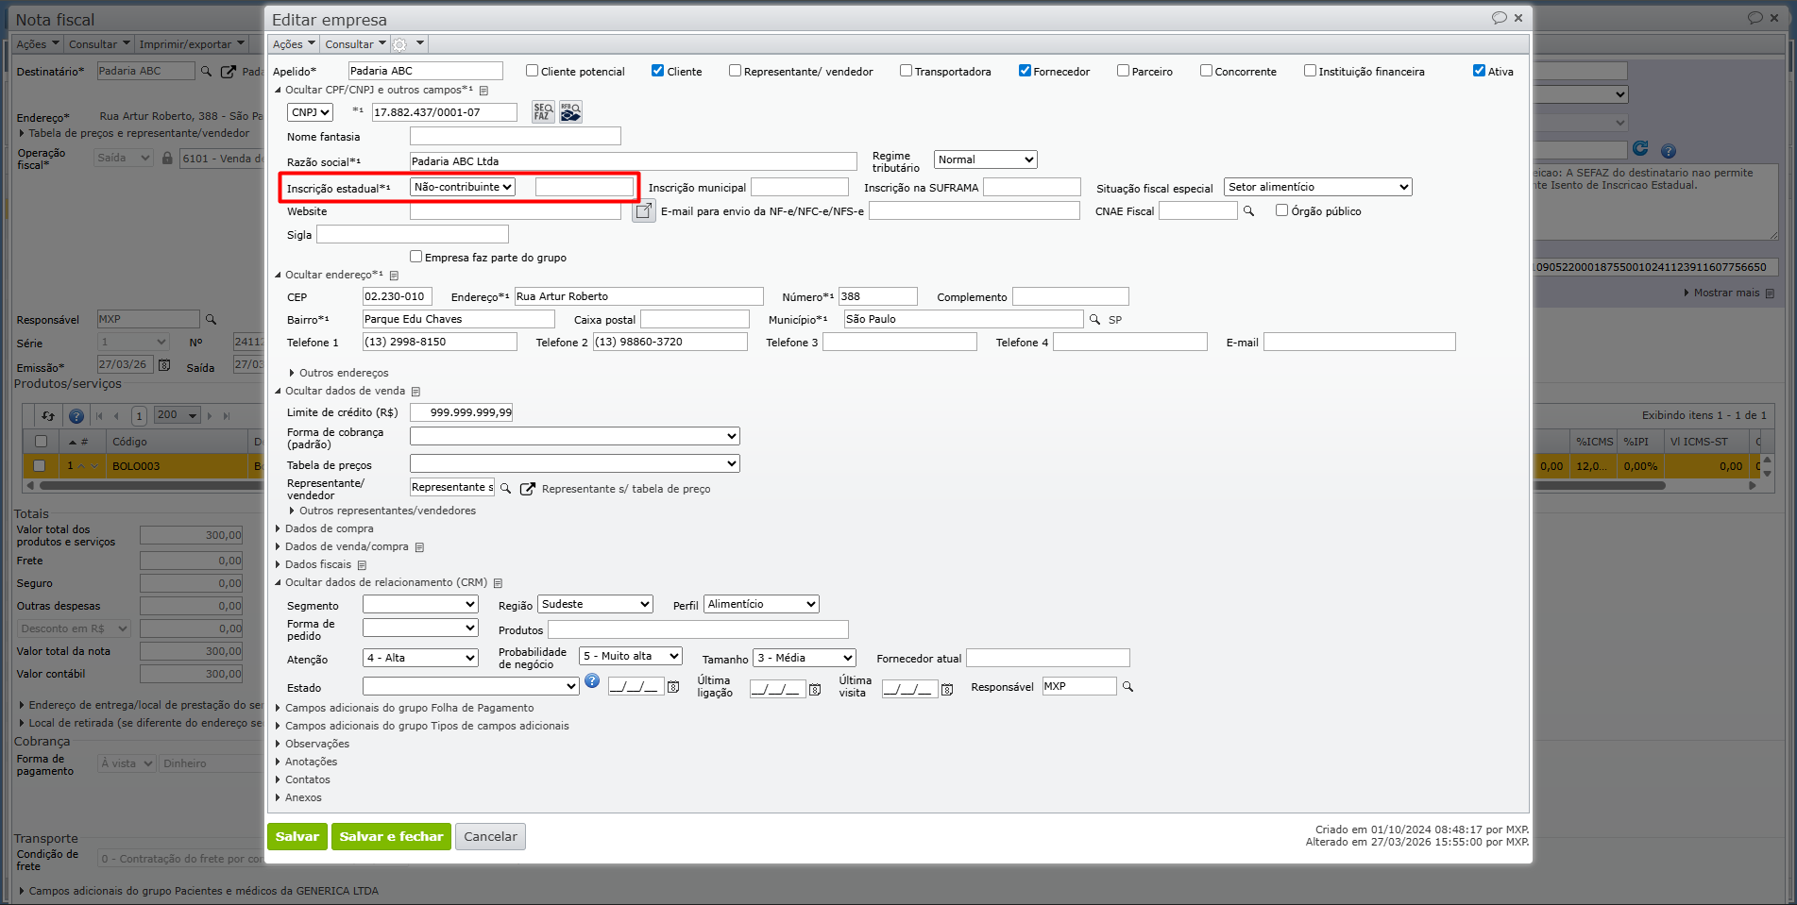
Task: Tick the Órgão público checkbox
Action: click(x=1281, y=210)
